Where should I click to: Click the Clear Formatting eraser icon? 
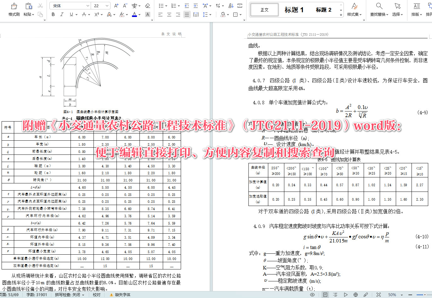(148, 5)
